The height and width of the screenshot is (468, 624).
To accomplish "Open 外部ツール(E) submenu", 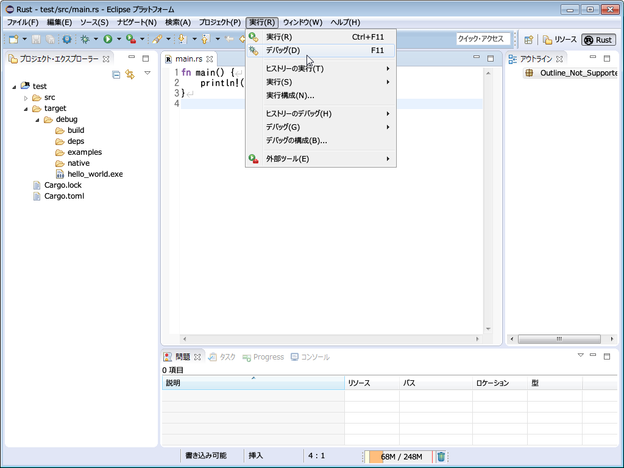I will tap(321, 159).
